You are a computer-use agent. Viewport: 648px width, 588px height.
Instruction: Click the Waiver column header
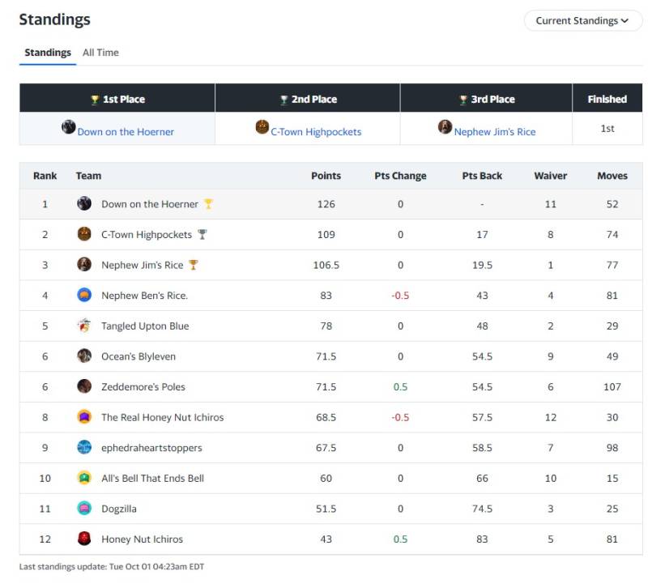(x=551, y=176)
